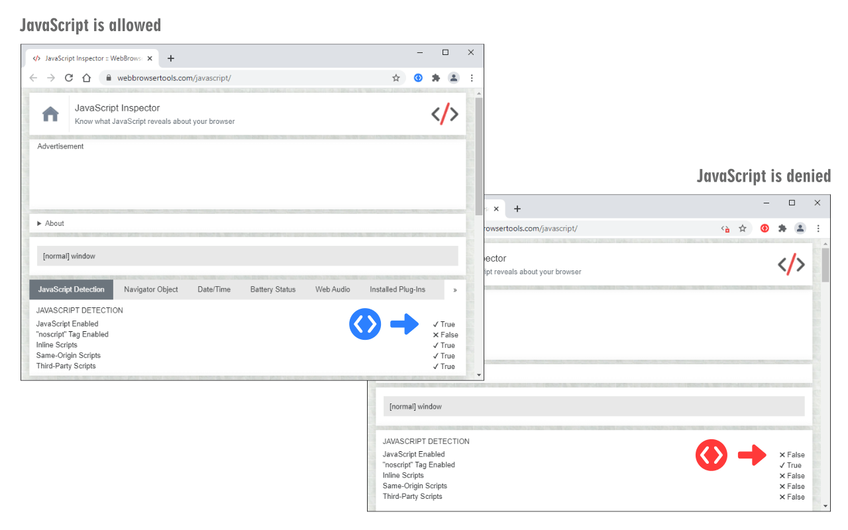Open profile avatar in allowed window

coord(454,78)
